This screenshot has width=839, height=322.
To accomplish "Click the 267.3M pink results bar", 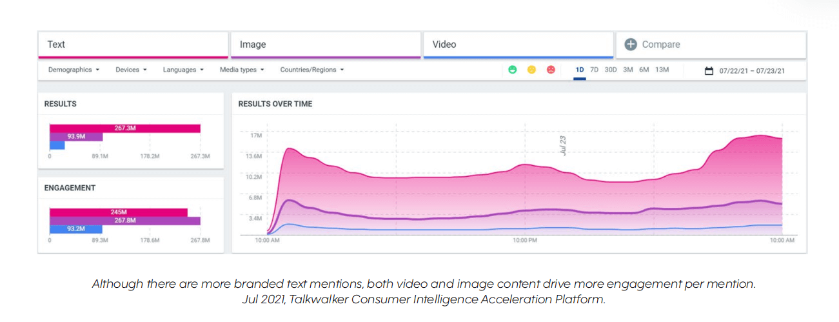I will [x=124, y=128].
